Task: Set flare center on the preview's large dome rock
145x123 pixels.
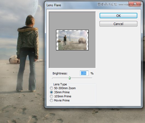Action: pos(82,40)
